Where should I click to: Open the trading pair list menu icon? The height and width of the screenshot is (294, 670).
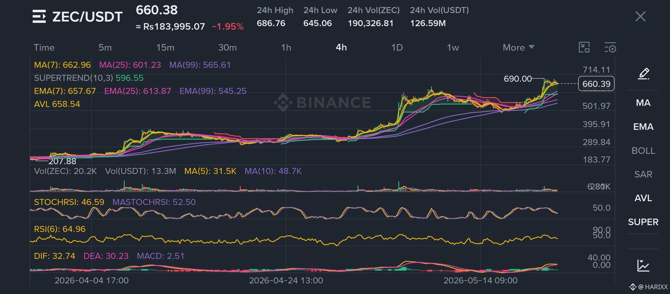point(39,16)
